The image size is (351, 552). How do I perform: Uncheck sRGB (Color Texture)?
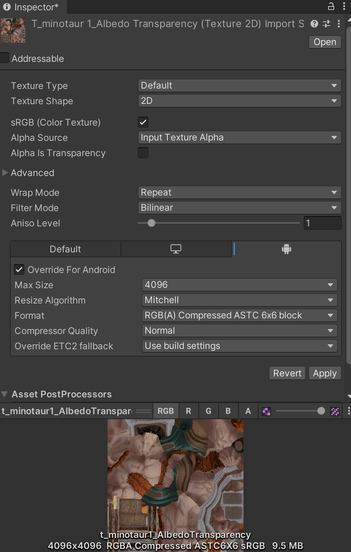(x=143, y=122)
